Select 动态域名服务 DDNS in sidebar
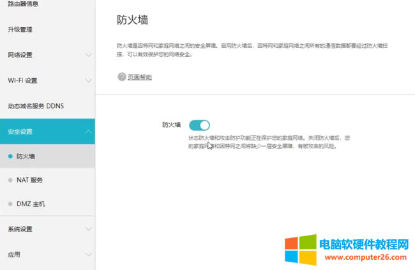Image resolution: width=415 pixels, height=270 pixels. click(36, 105)
